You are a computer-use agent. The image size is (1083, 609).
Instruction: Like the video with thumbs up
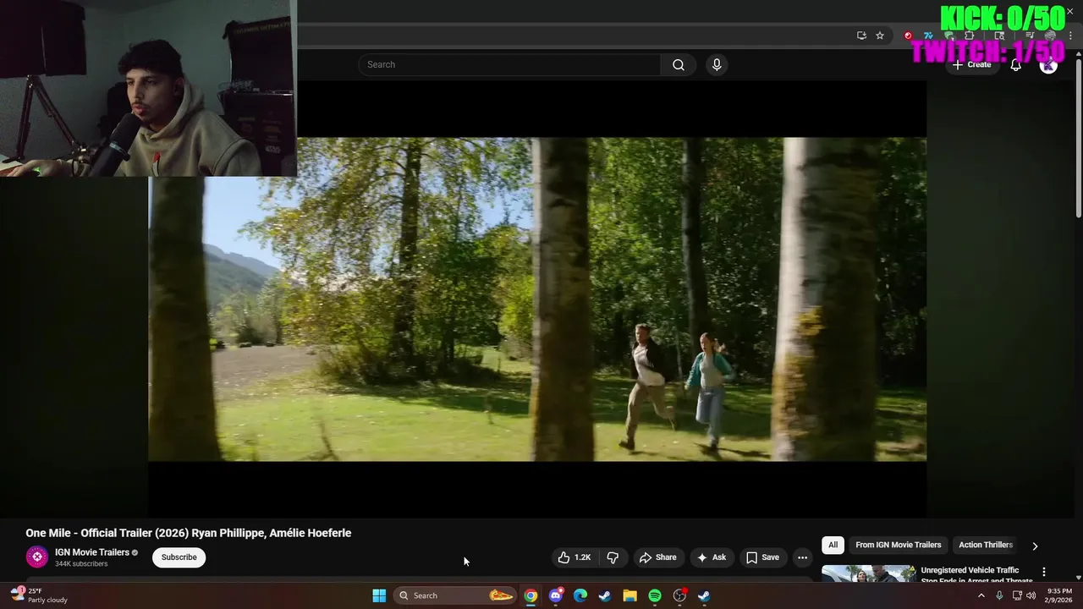[x=574, y=557]
